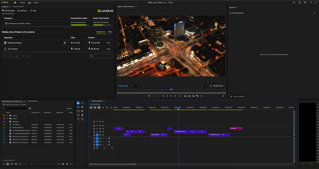This screenshot has width=319, height=169.
Task: Toggle track output eye for V4
Action: pyautogui.click(x=103, y=126)
